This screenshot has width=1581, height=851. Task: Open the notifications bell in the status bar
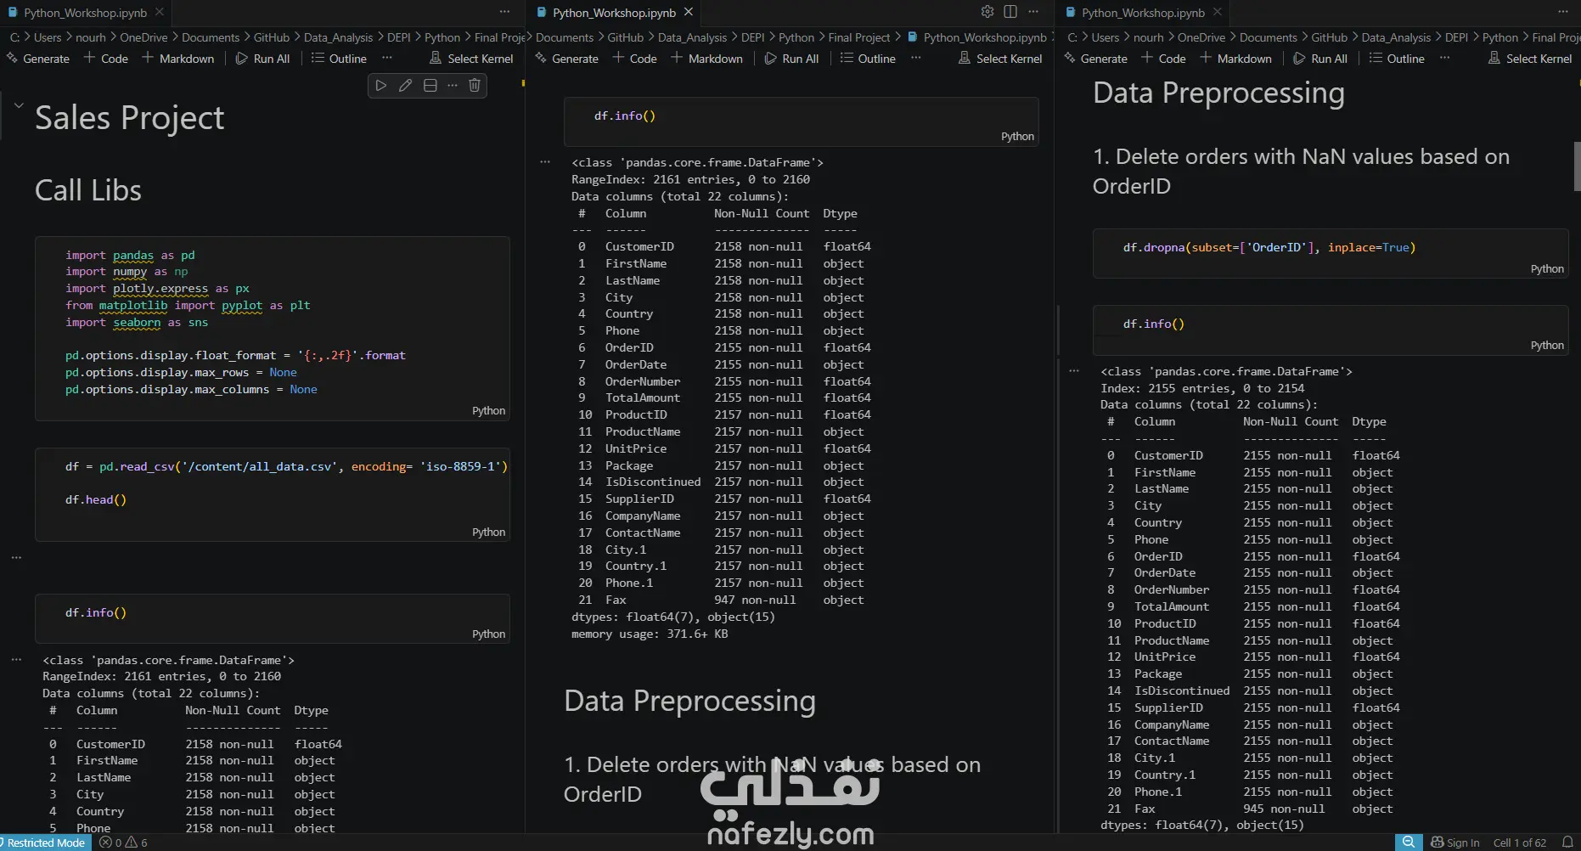1567,843
